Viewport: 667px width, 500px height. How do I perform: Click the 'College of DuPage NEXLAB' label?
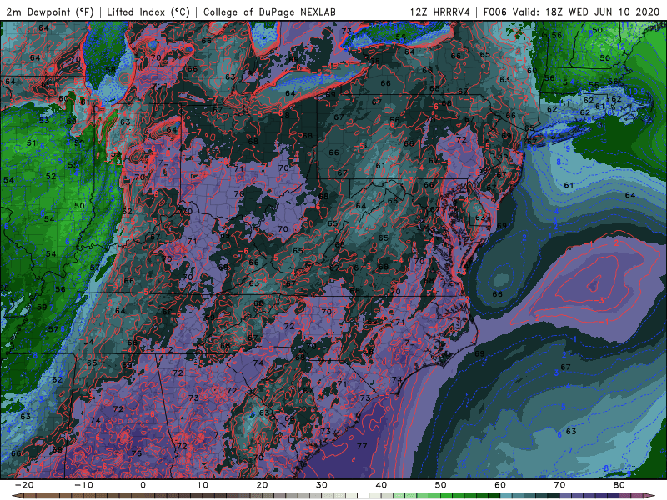(269, 12)
